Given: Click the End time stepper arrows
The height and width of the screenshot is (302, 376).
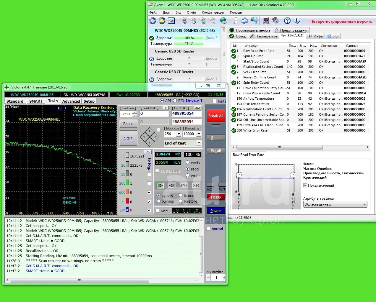Looking at the screenshot, I should pyautogui.click(x=134, y=114).
